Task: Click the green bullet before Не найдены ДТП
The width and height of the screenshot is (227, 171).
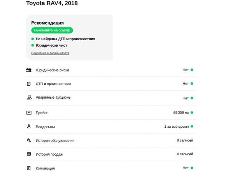Action: click(33, 39)
